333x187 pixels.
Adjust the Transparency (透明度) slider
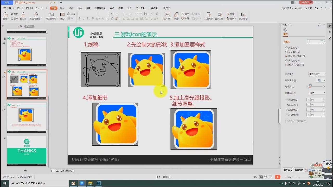[x=310, y=86]
